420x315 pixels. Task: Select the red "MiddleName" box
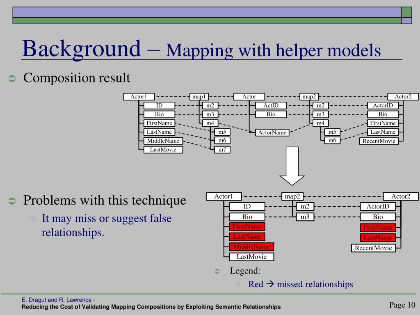tap(252, 247)
